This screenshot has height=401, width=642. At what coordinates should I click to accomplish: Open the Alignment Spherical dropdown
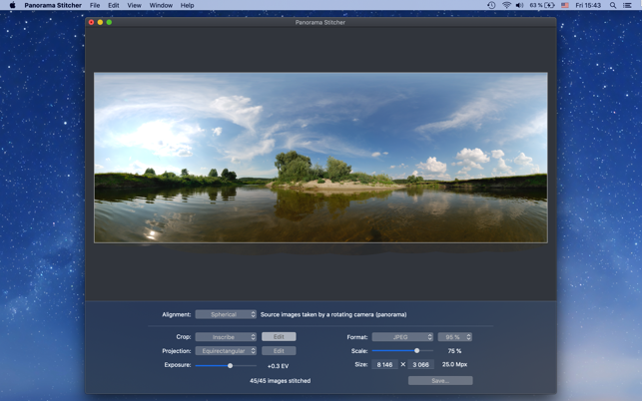pos(226,314)
